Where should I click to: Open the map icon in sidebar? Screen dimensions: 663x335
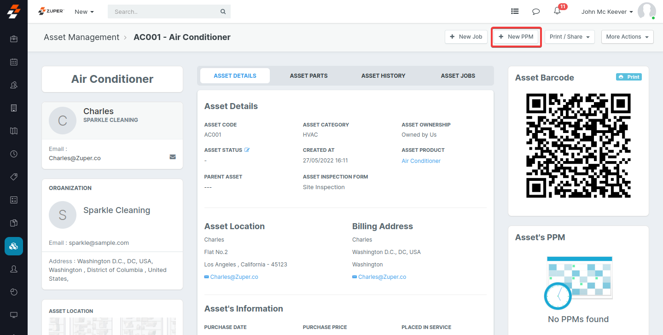[x=14, y=131]
